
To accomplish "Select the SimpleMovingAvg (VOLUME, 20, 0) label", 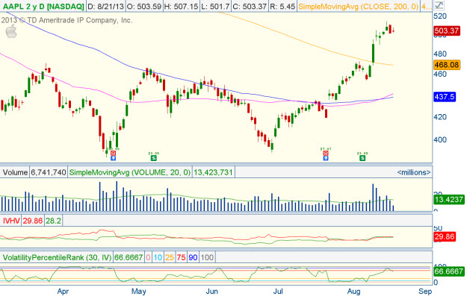I will 130,172.
